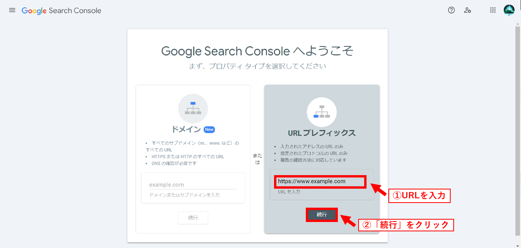The width and height of the screenshot is (521, 248).
Task: Open the help question-mark icon
Action: point(451,10)
